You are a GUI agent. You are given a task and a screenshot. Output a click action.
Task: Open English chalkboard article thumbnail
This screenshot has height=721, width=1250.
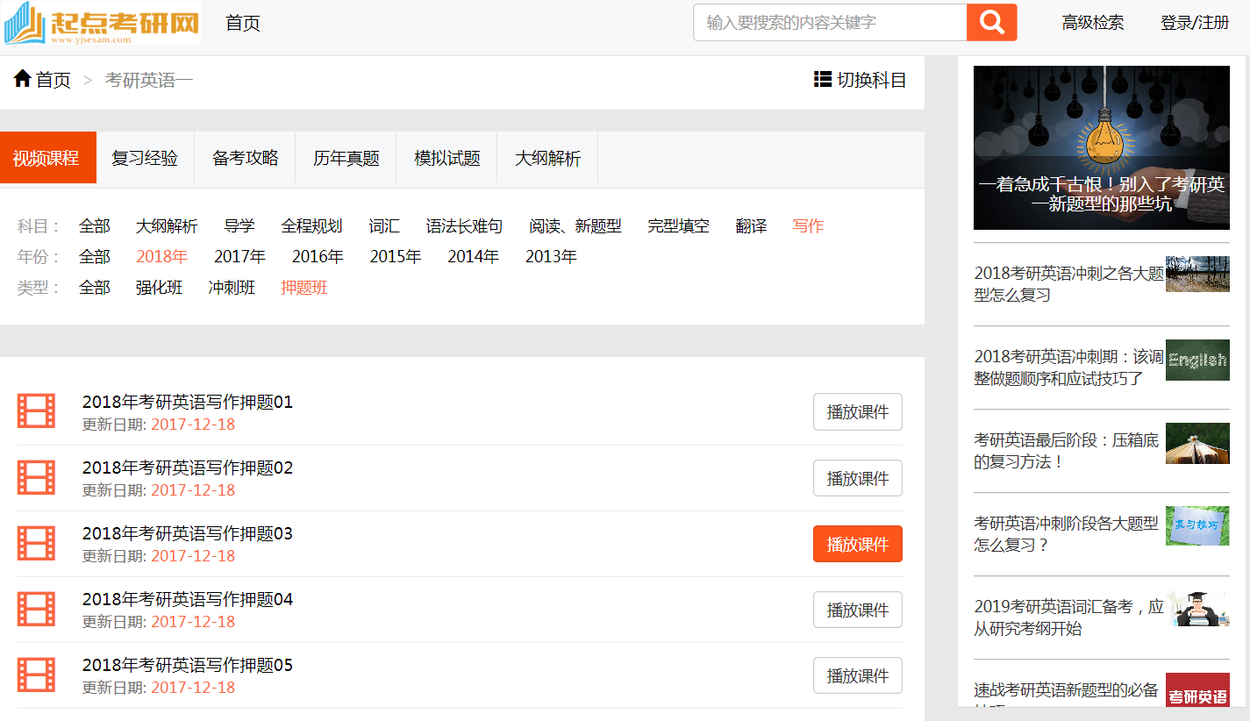(1197, 360)
